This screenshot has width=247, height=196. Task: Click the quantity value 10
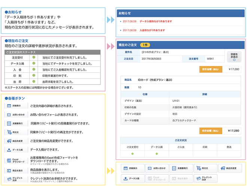tap(140, 88)
